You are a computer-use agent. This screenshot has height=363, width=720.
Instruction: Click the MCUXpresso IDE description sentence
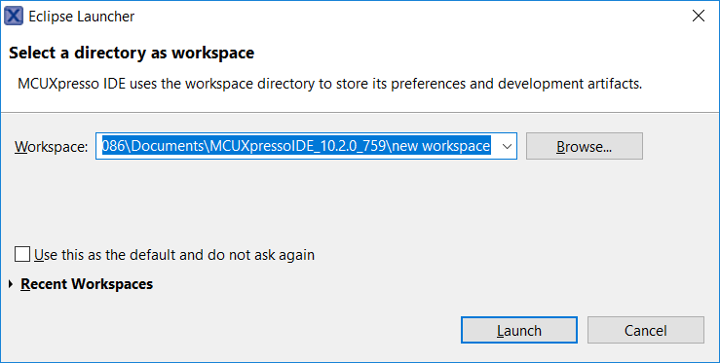pos(329,84)
